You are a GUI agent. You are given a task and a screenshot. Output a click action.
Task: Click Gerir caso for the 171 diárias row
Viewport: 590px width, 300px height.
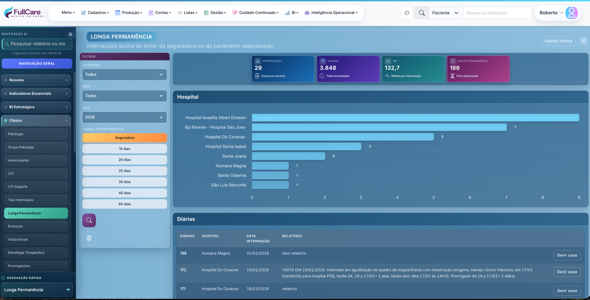pyautogui.click(x=567, y=290)
